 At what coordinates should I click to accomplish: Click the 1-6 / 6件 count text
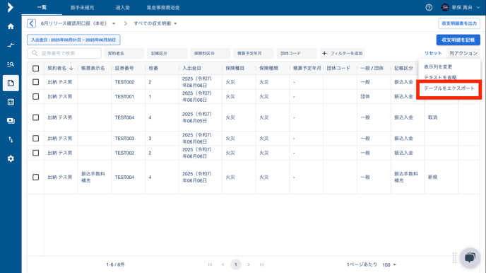coord(115,265)
